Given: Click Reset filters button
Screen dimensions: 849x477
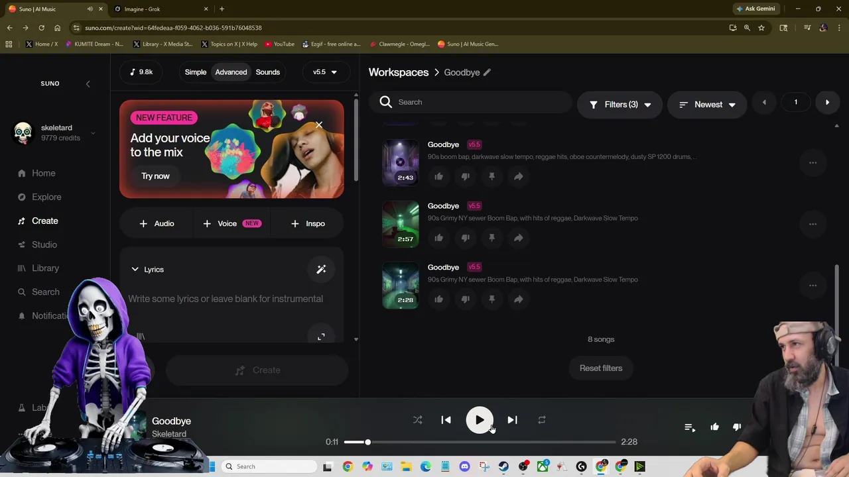Looking at the screenshot, I should pyautogui.click(x=601, y=368).
